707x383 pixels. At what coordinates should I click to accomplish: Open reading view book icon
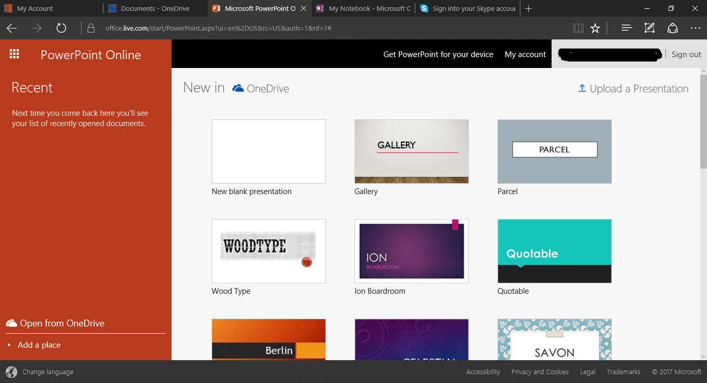[x=578, y=29]
